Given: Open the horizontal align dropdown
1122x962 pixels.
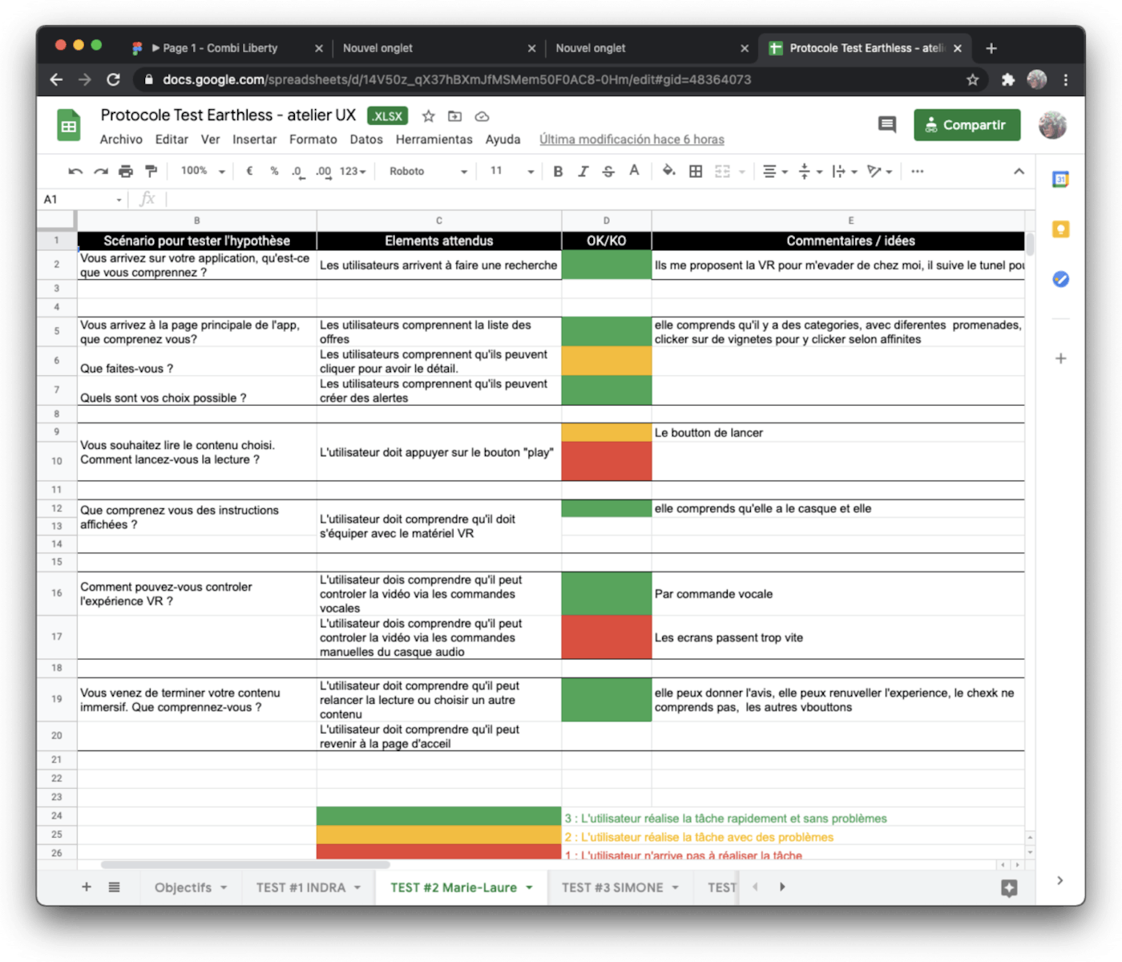Looking at the screenshot, I should click(x=775, y=172).
